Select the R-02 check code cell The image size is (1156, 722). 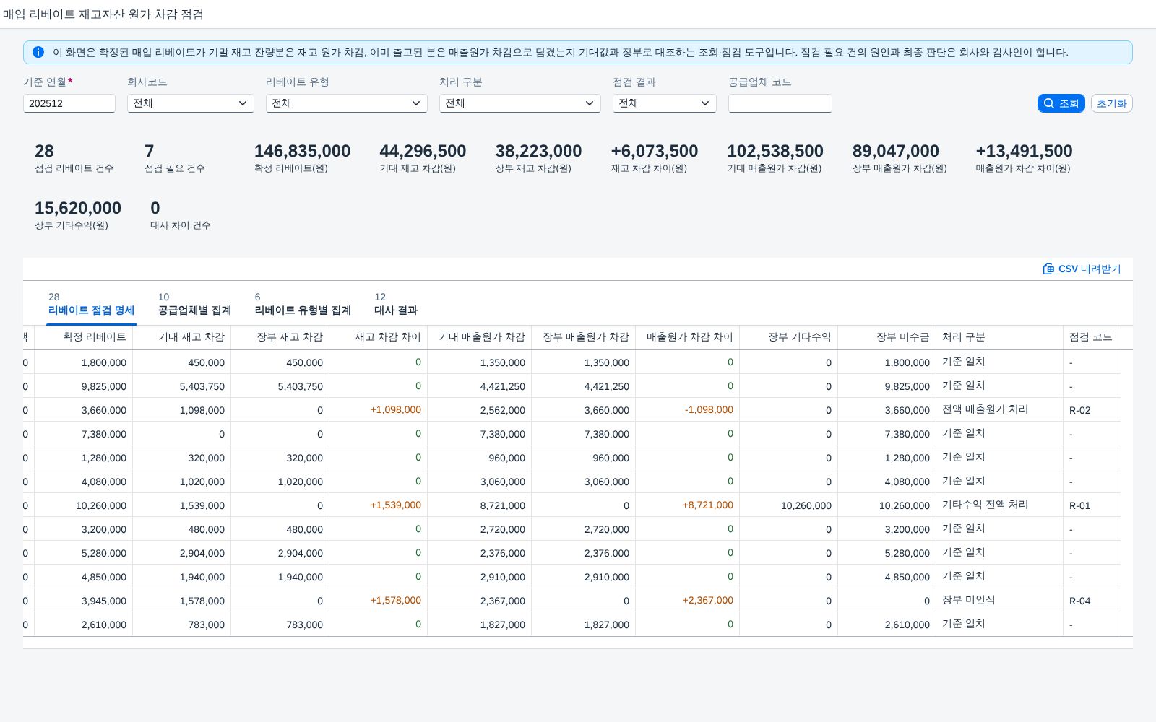coord(1092,410)
